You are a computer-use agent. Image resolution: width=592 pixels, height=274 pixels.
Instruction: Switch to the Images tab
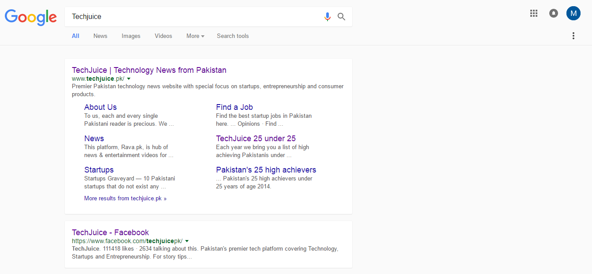click(130, 36)
